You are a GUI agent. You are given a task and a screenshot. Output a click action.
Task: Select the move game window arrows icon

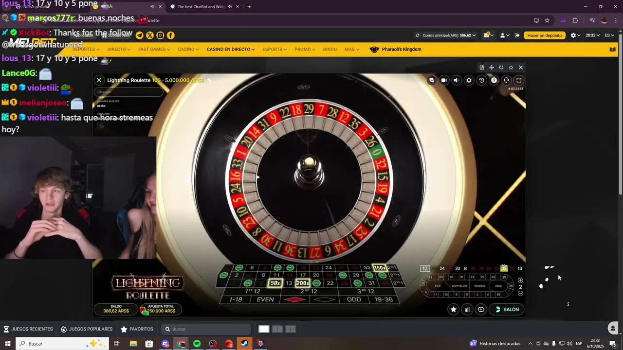coord(492,68)
